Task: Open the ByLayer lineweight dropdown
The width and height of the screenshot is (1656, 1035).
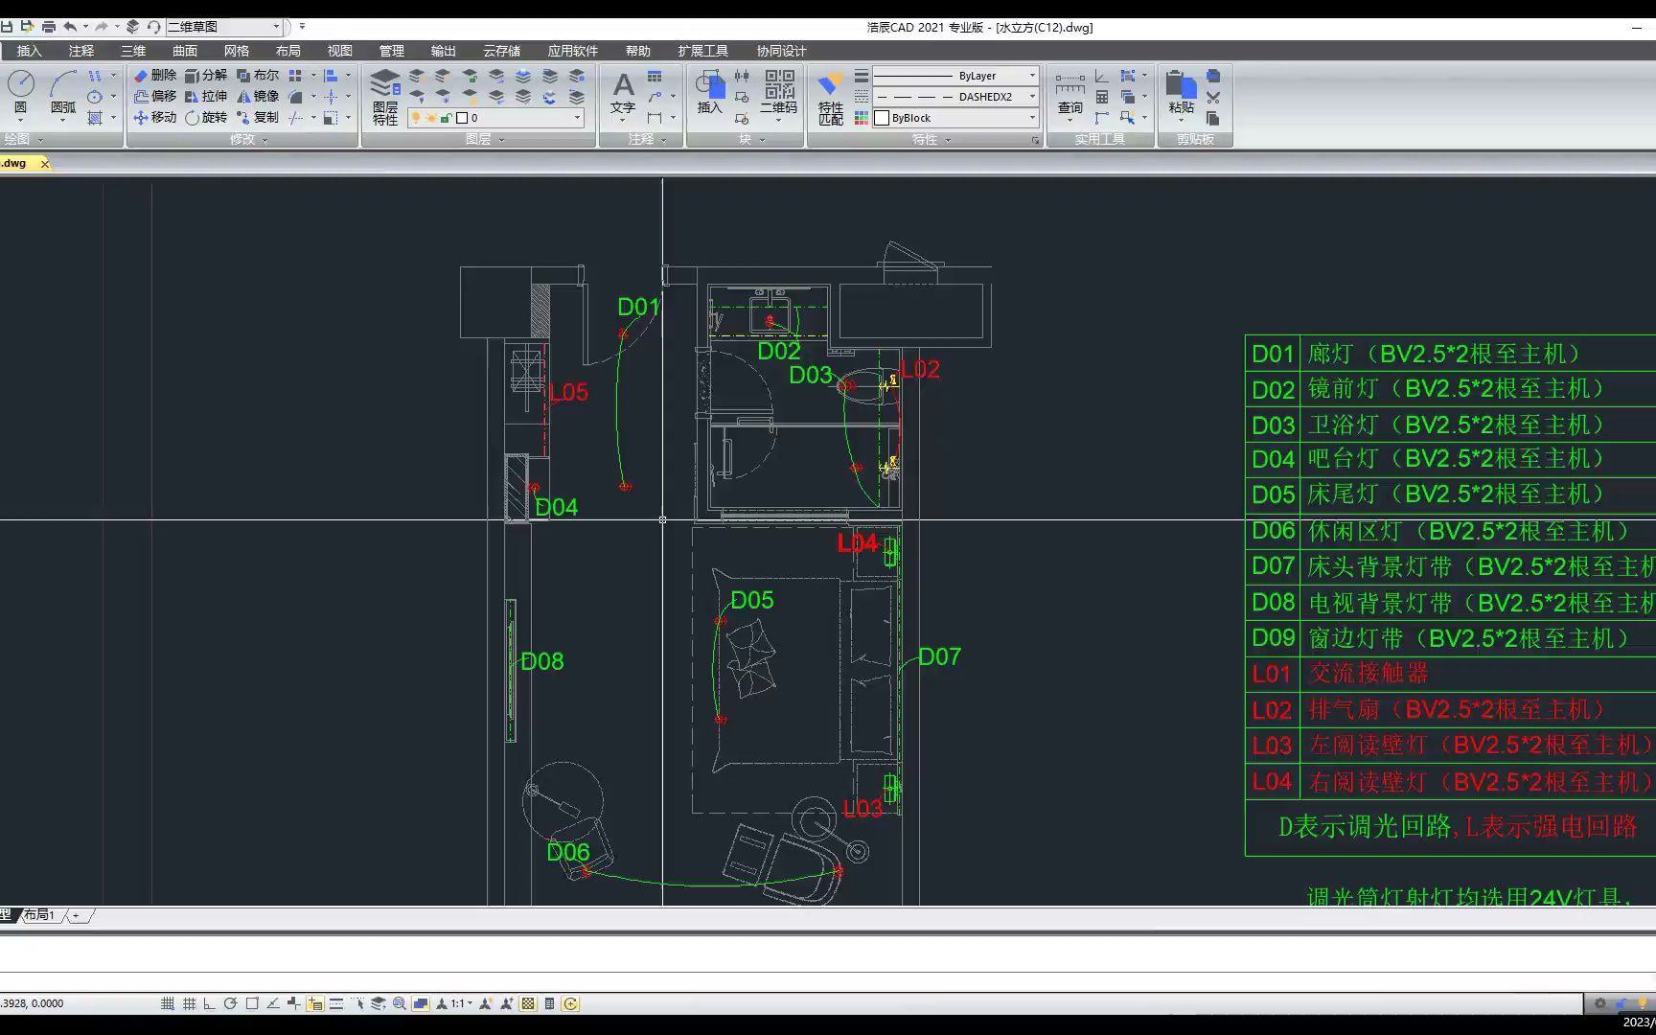Action: click(955, 76)
